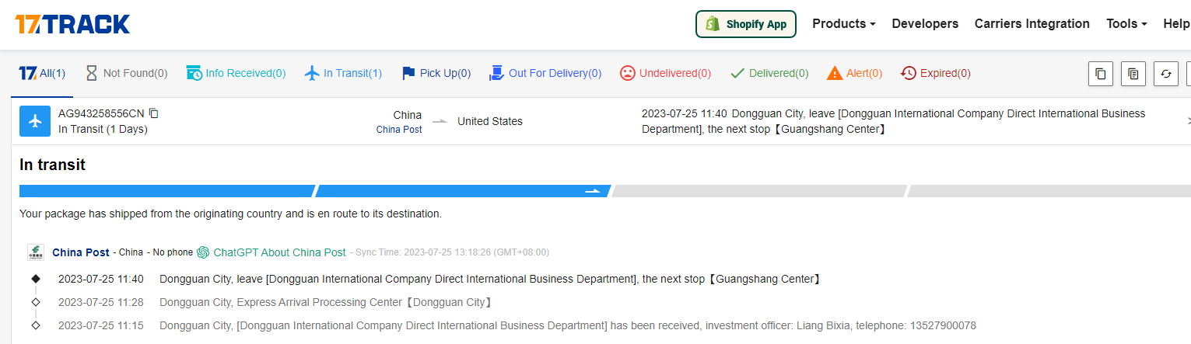Click the copy all numbers icon

coord(1100,74)
